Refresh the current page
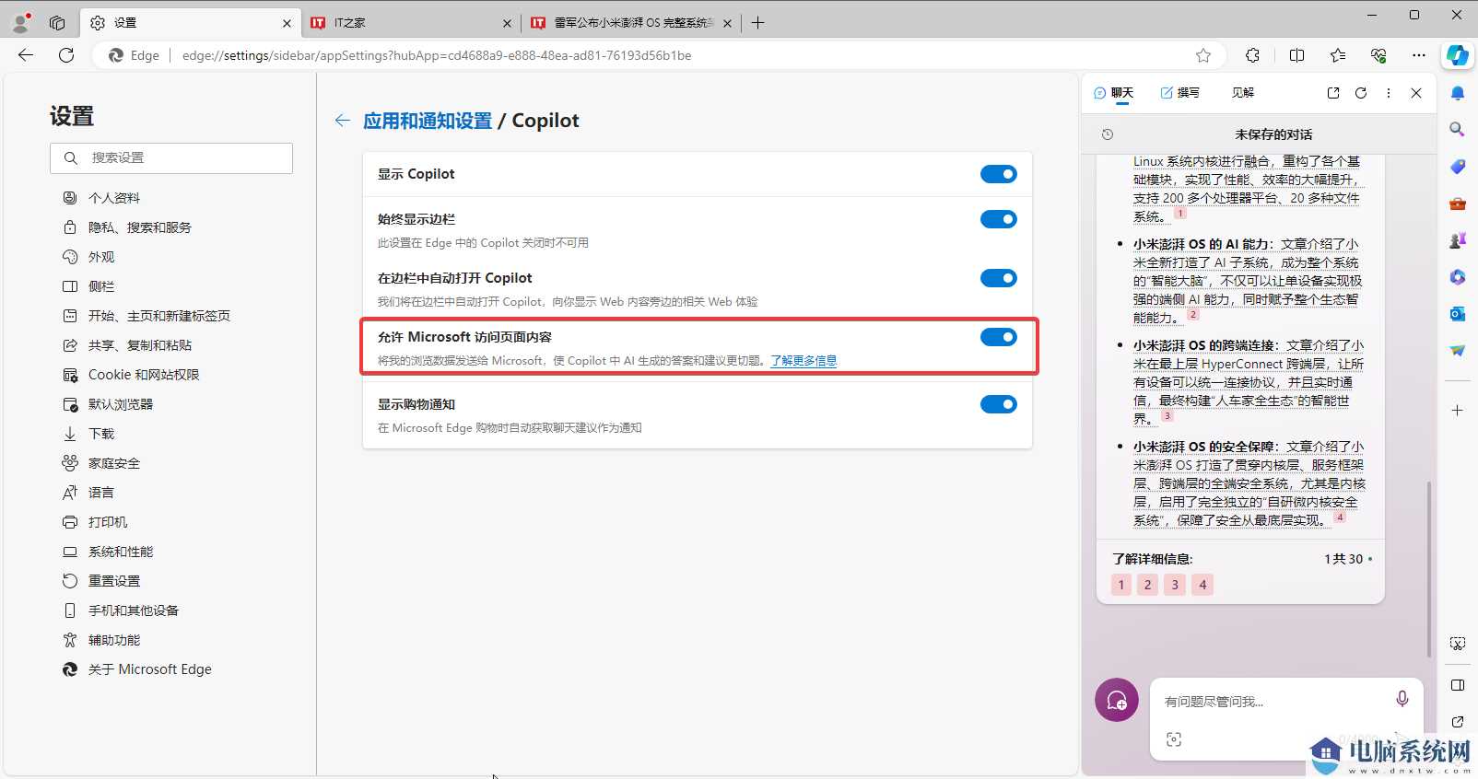Viewport: 1478px width, 779px height. pyautogui.click(x=66, y=55)
